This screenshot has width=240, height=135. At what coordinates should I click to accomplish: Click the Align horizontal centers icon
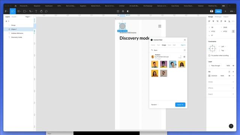pyautogui.click(x=213, y=21)
